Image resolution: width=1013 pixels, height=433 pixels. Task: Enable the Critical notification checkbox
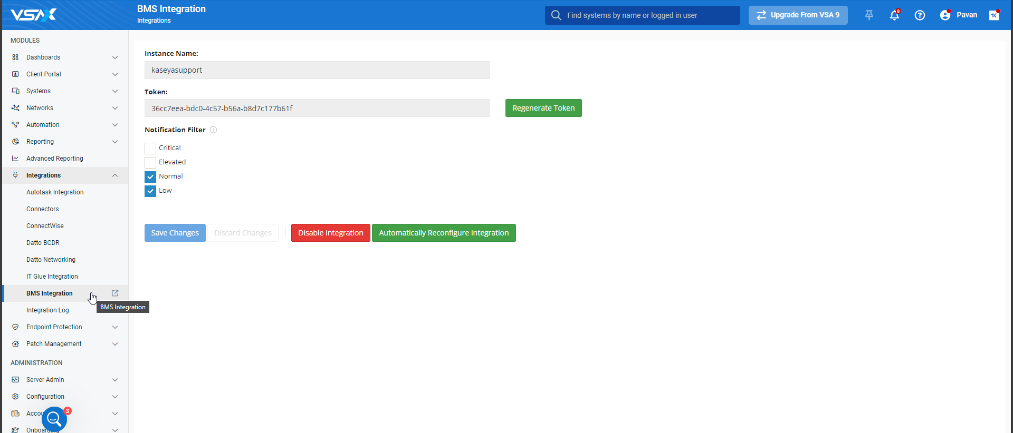[150, 149]
